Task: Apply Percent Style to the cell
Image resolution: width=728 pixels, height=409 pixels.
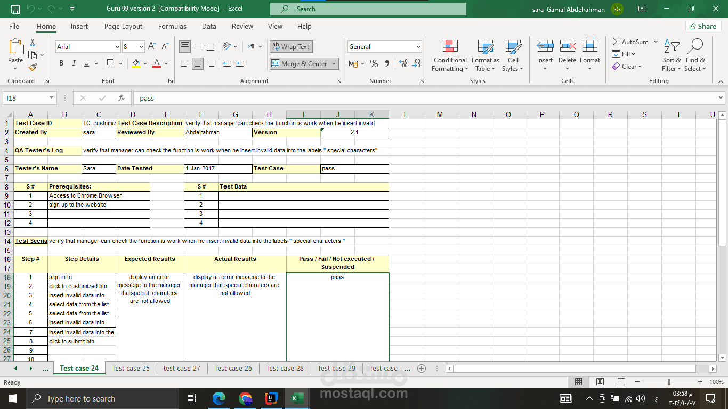Action: click(x=374, y=63)
